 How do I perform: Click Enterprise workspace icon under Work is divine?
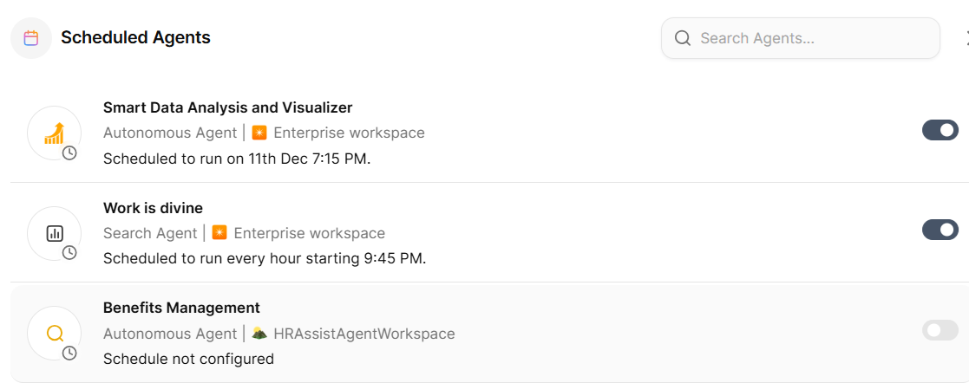(x=219, y=233)
